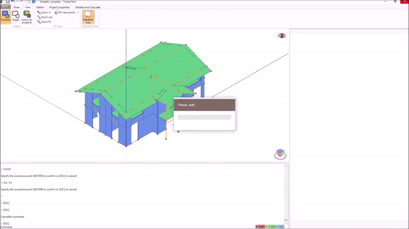The image size is (409, 229).
Task: Open the 3D view points dropdown
Action: coord(65,12)
